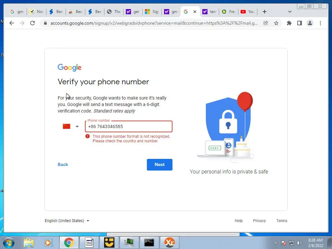Bookmark this page with star icon
332x249 pixels.
(x=276, y=23)
